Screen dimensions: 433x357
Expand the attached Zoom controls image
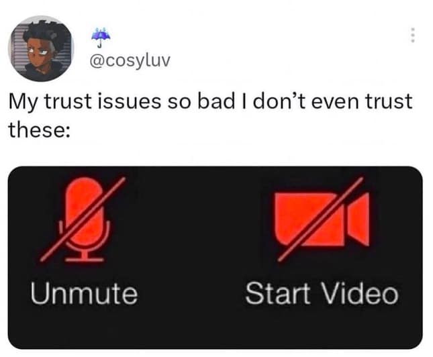[215, 258]
